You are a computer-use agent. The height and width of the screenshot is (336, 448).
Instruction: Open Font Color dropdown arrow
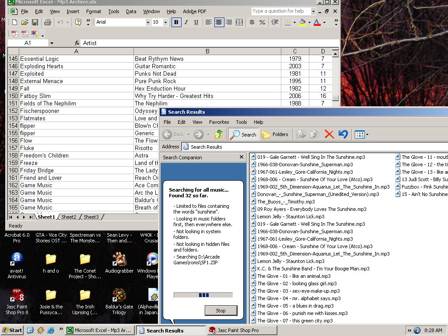(324, 22)
